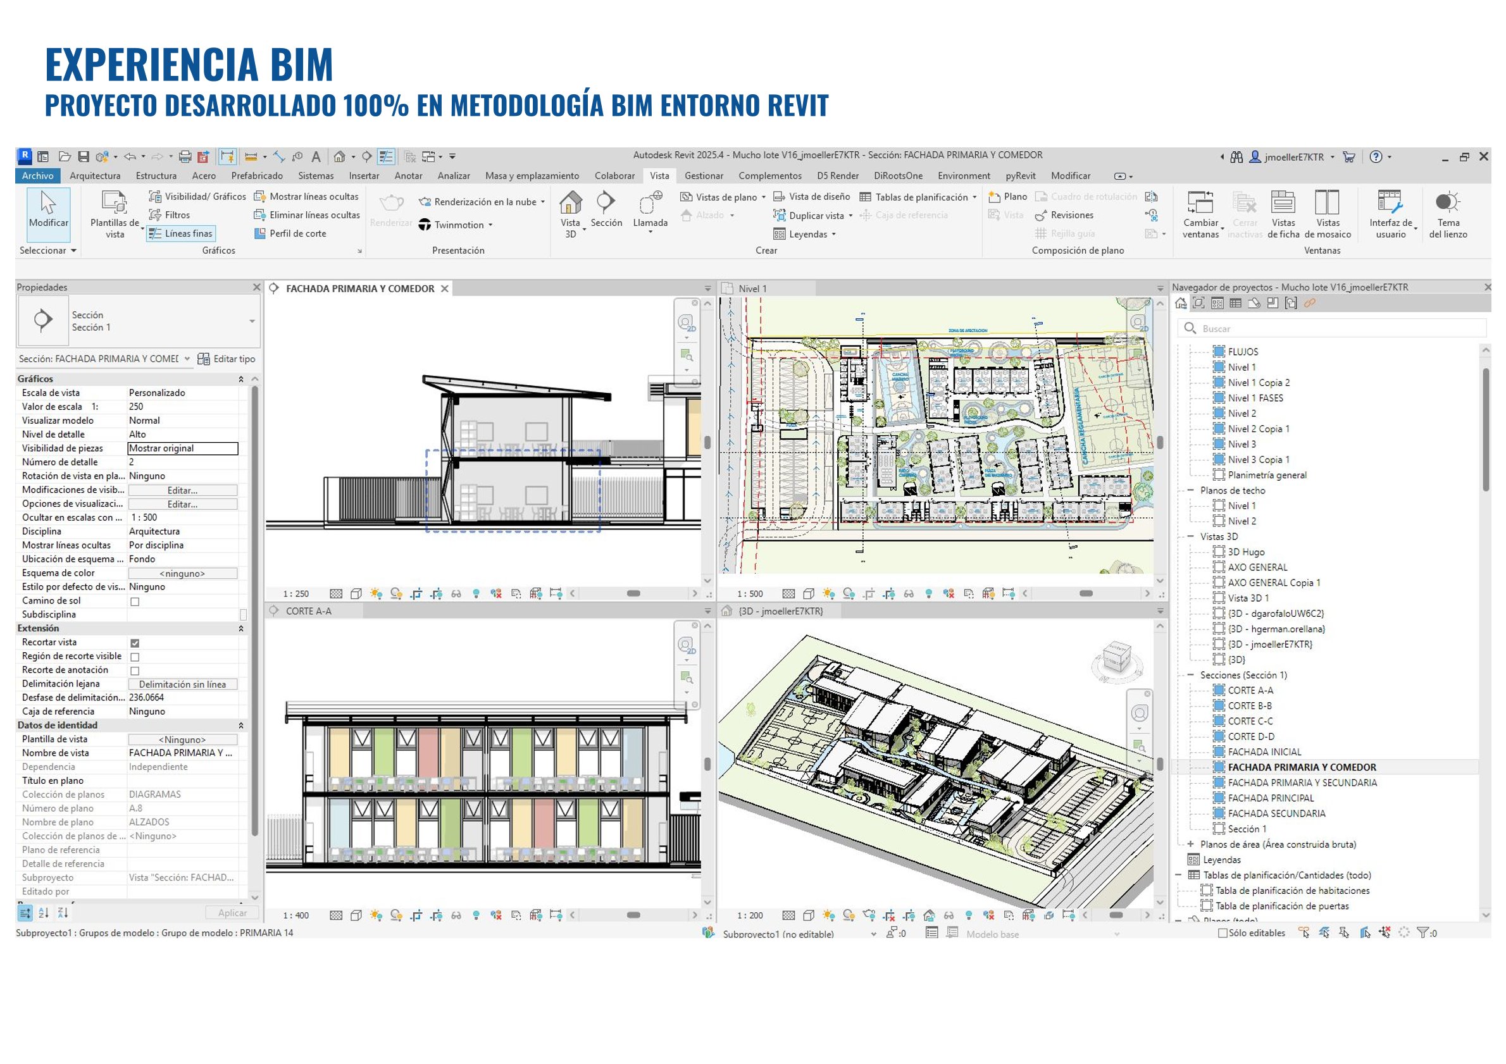
Task: Click Mostrar líneas ocultas
Action: point(306,197)
